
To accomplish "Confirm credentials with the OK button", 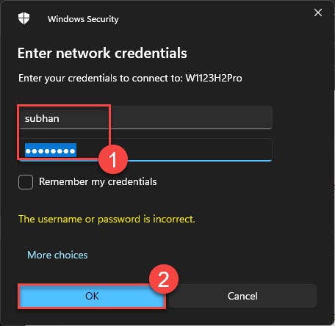I will pyautogui.click(x=92, y=296).
